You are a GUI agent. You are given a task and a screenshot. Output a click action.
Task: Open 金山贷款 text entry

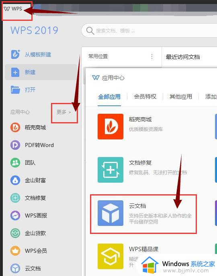pyautogui.click(x=35, y=233)
